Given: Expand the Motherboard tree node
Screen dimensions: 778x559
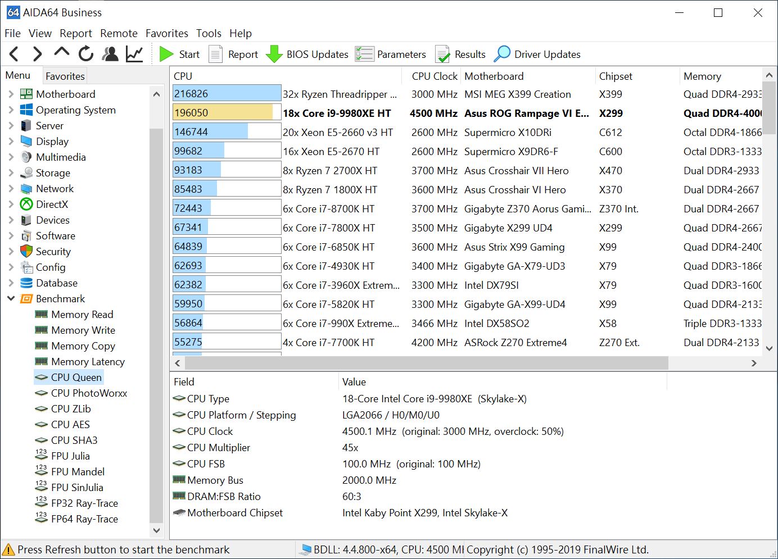Looking at the screenshot, I should (11, 94).
